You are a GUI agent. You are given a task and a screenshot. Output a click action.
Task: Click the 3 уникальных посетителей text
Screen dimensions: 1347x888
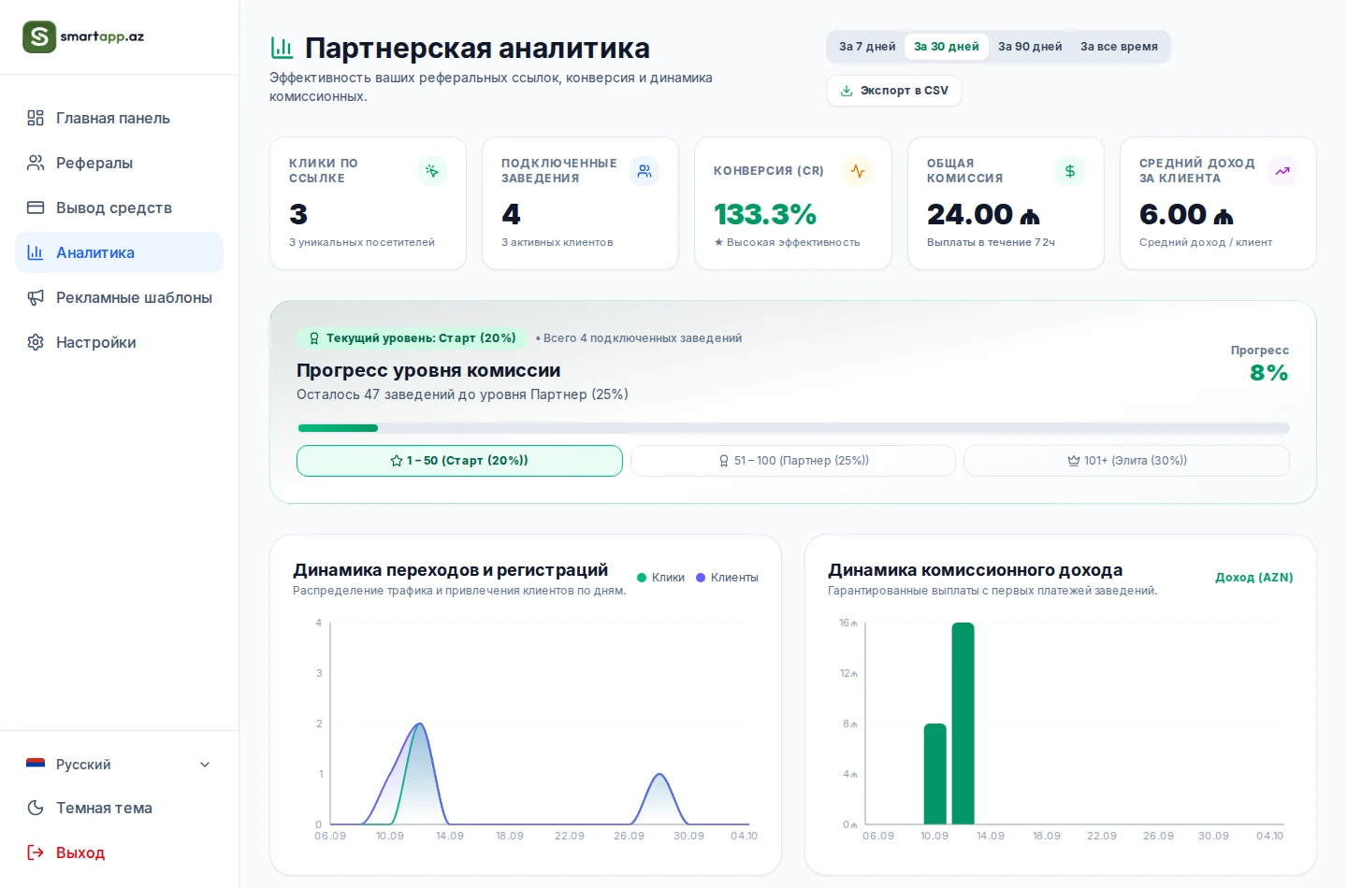pyautogui.click(x=362, y=242)
